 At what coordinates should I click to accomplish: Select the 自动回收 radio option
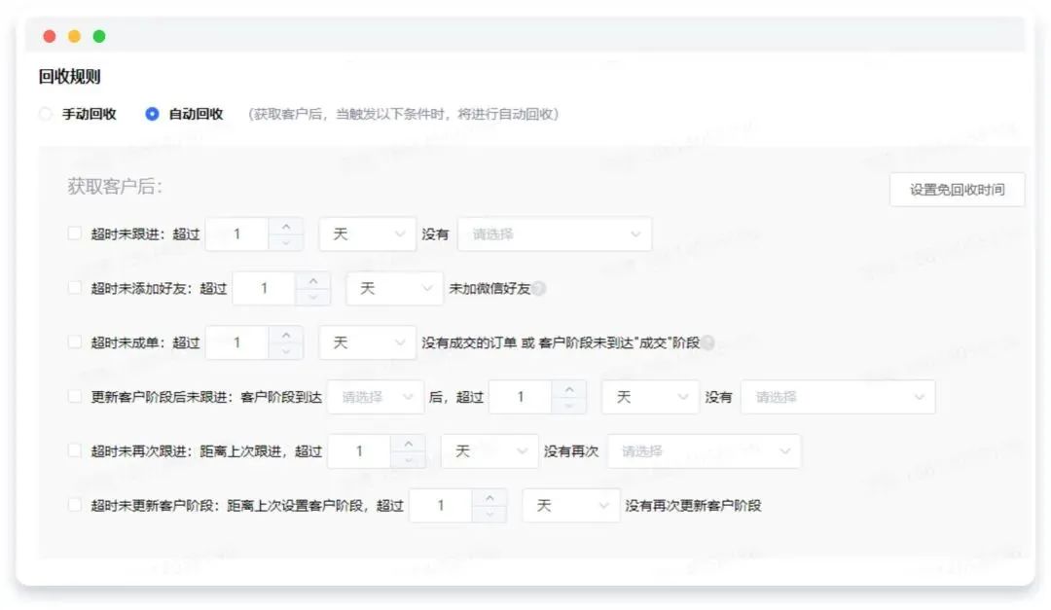[152, 114]
